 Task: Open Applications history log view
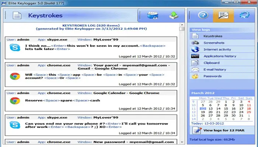[222, 56]
